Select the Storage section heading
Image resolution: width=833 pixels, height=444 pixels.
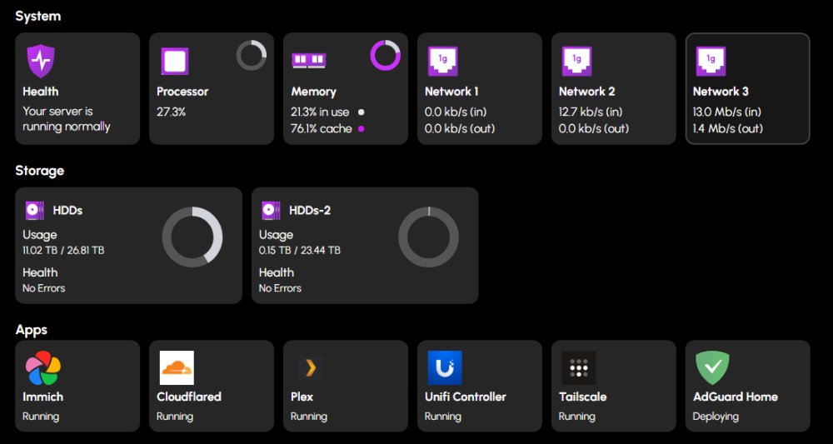39,171
